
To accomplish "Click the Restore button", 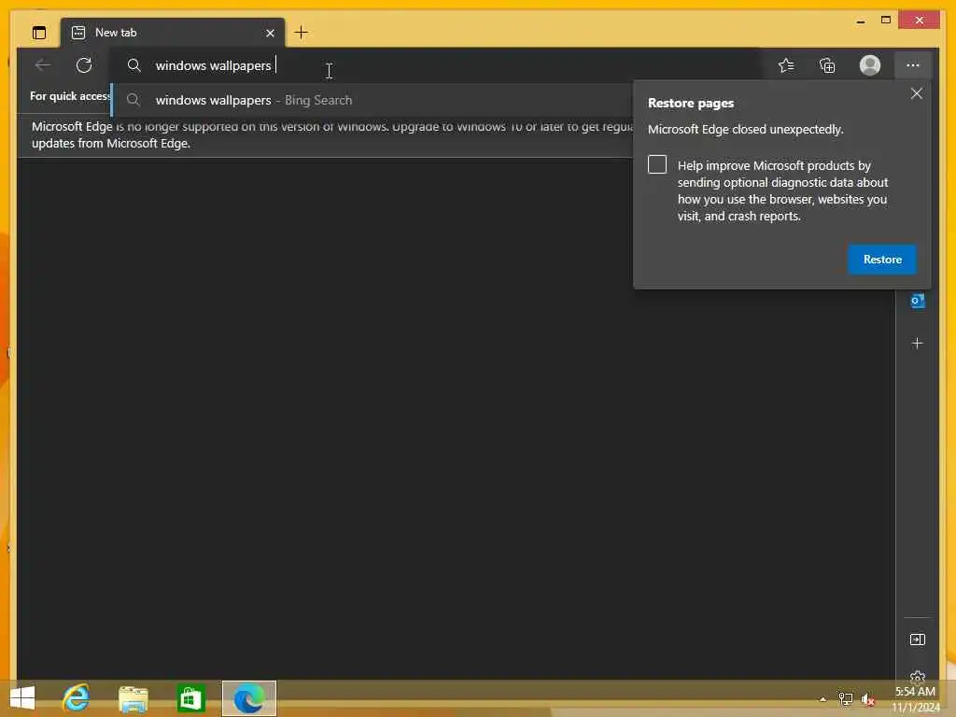I will pyautogui.click(x=882, y=260).
